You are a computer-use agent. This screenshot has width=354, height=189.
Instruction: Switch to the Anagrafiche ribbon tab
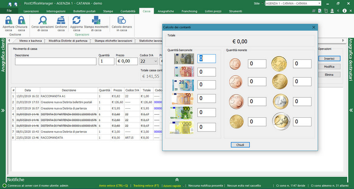pos(166,11)
